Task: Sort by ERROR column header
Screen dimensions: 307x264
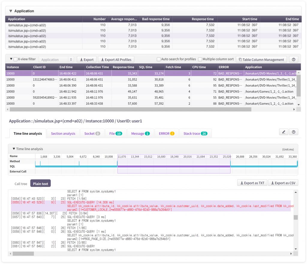Action: 231,67
